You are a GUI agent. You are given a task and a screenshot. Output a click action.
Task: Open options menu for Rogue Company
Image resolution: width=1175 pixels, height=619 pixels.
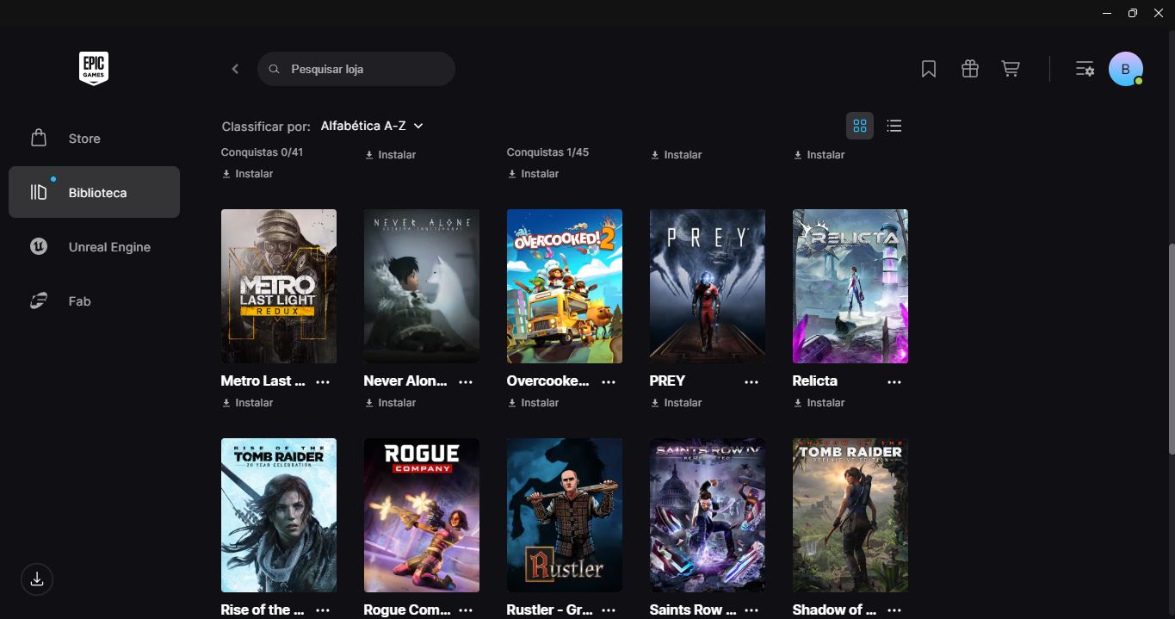[x=466, y=610]
